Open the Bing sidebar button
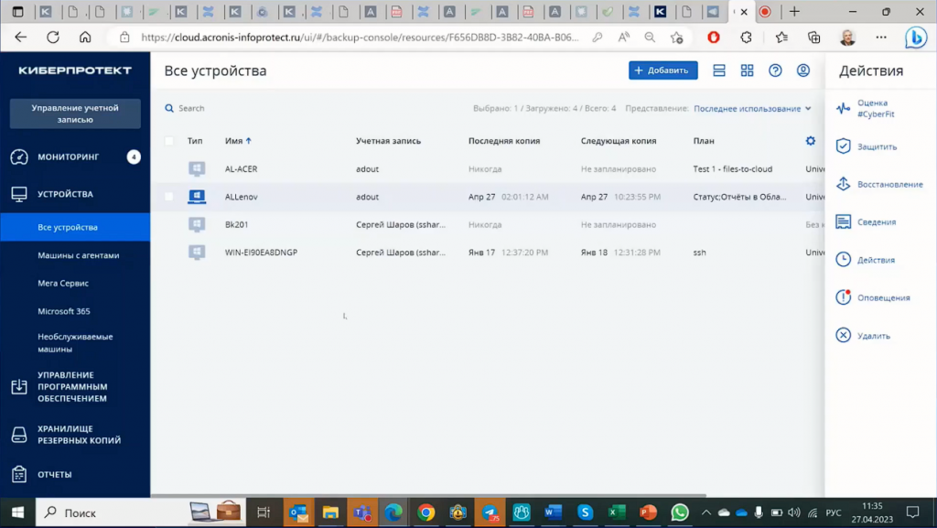The height and width of the screenshot is (528, 937). 915,38
